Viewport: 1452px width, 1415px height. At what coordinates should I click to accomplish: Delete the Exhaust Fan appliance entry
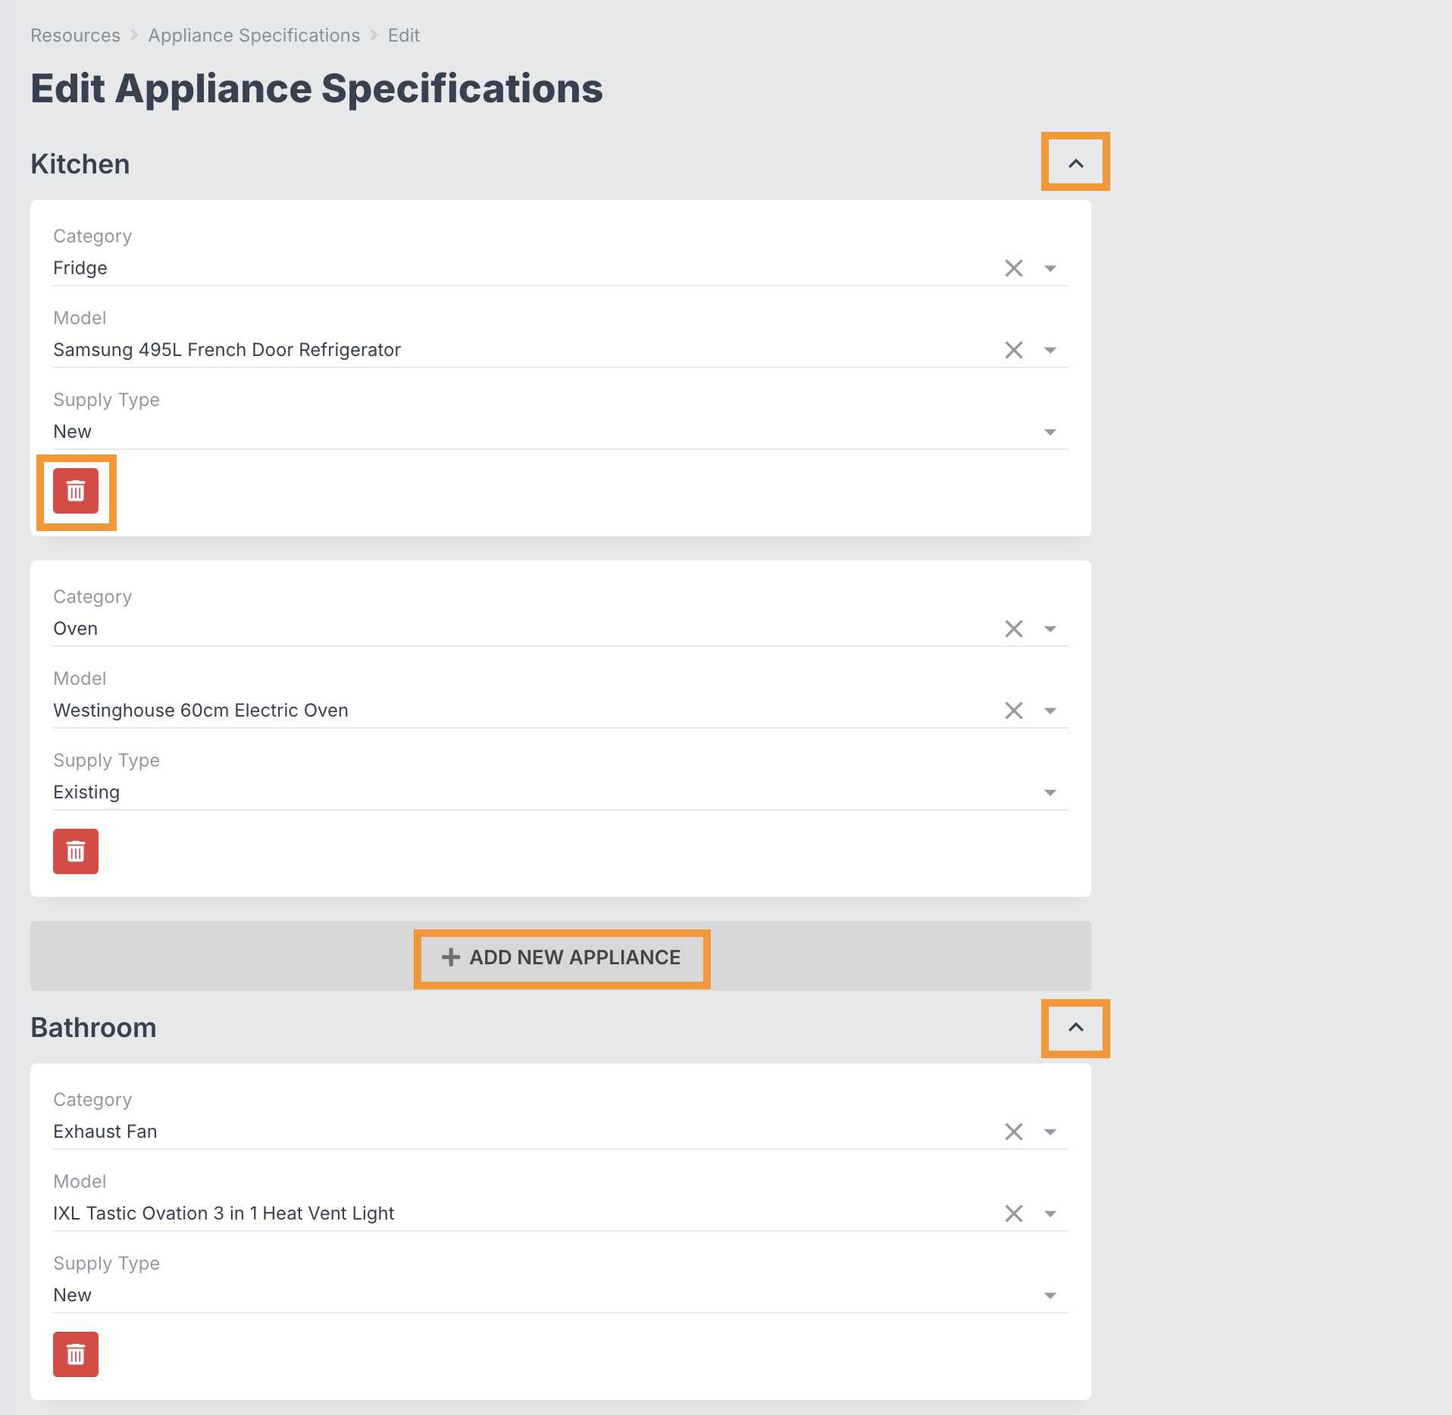pos(76,1354)
